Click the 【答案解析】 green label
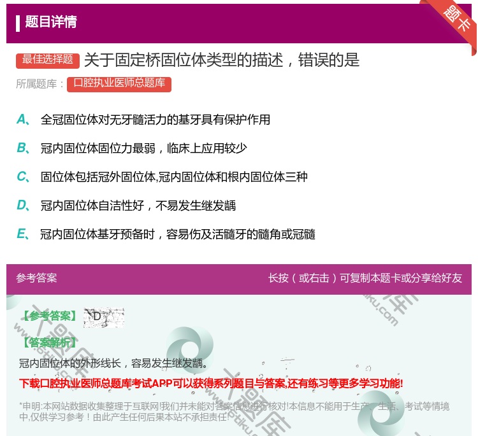The image size is (478, 436). 50,343
